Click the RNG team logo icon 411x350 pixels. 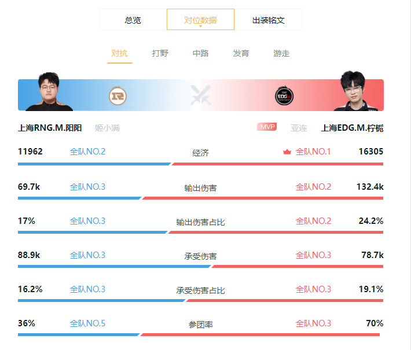118,96
